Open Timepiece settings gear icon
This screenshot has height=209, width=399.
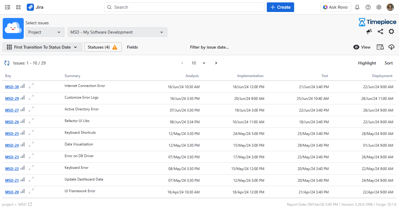[391, 31]
